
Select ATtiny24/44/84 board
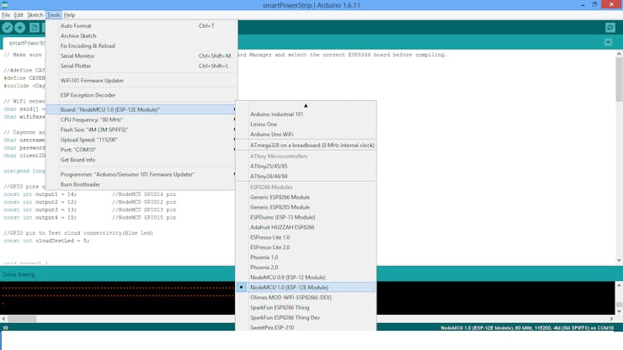[x=306, y=176]
